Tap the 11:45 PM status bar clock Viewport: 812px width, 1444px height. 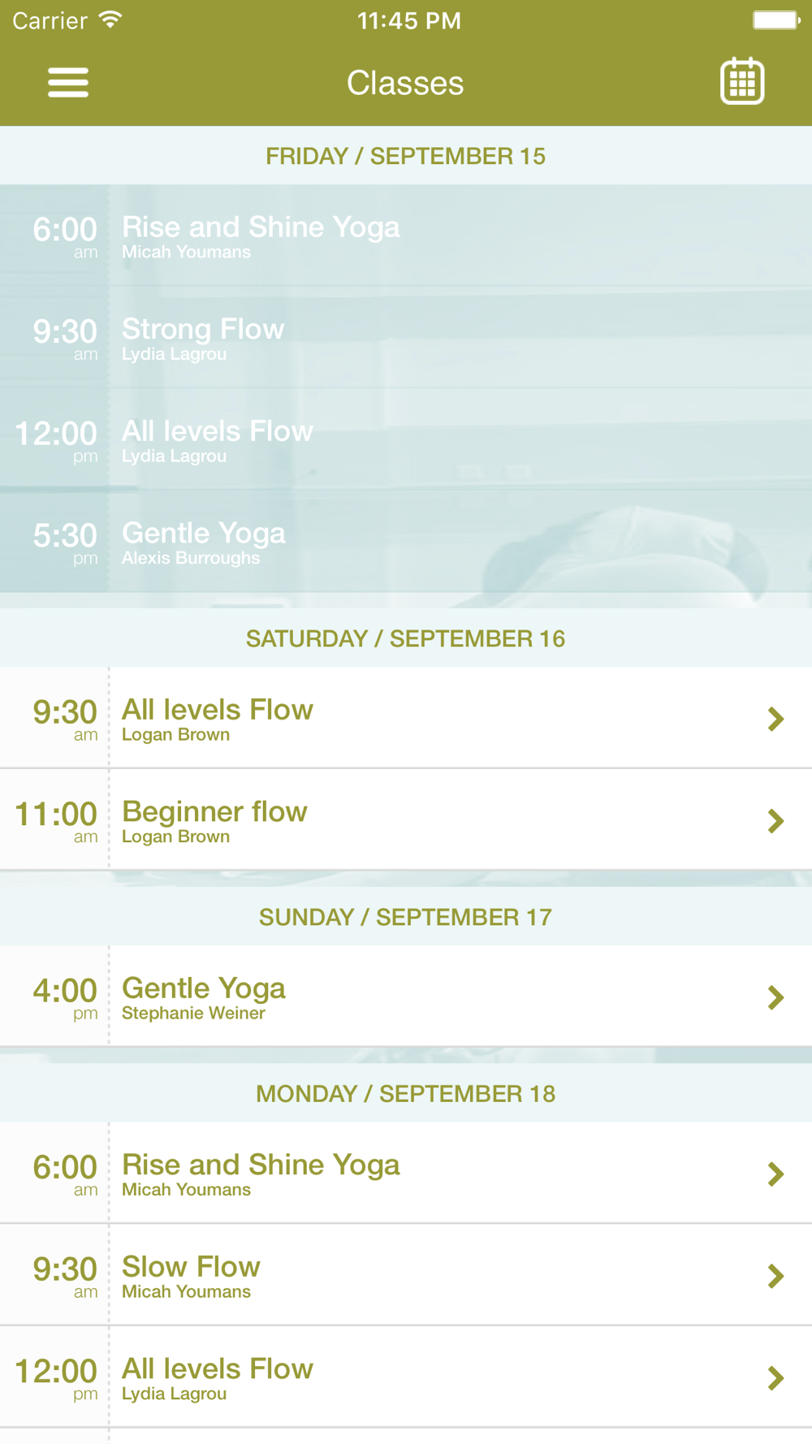tap(409, 20)
